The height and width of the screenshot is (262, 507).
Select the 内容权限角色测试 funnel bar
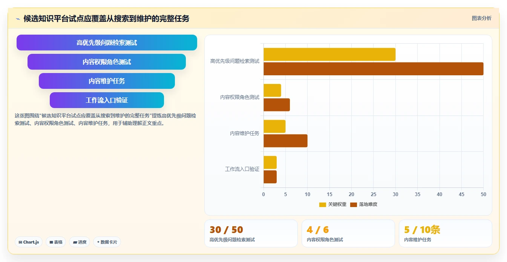click(107, 62)
